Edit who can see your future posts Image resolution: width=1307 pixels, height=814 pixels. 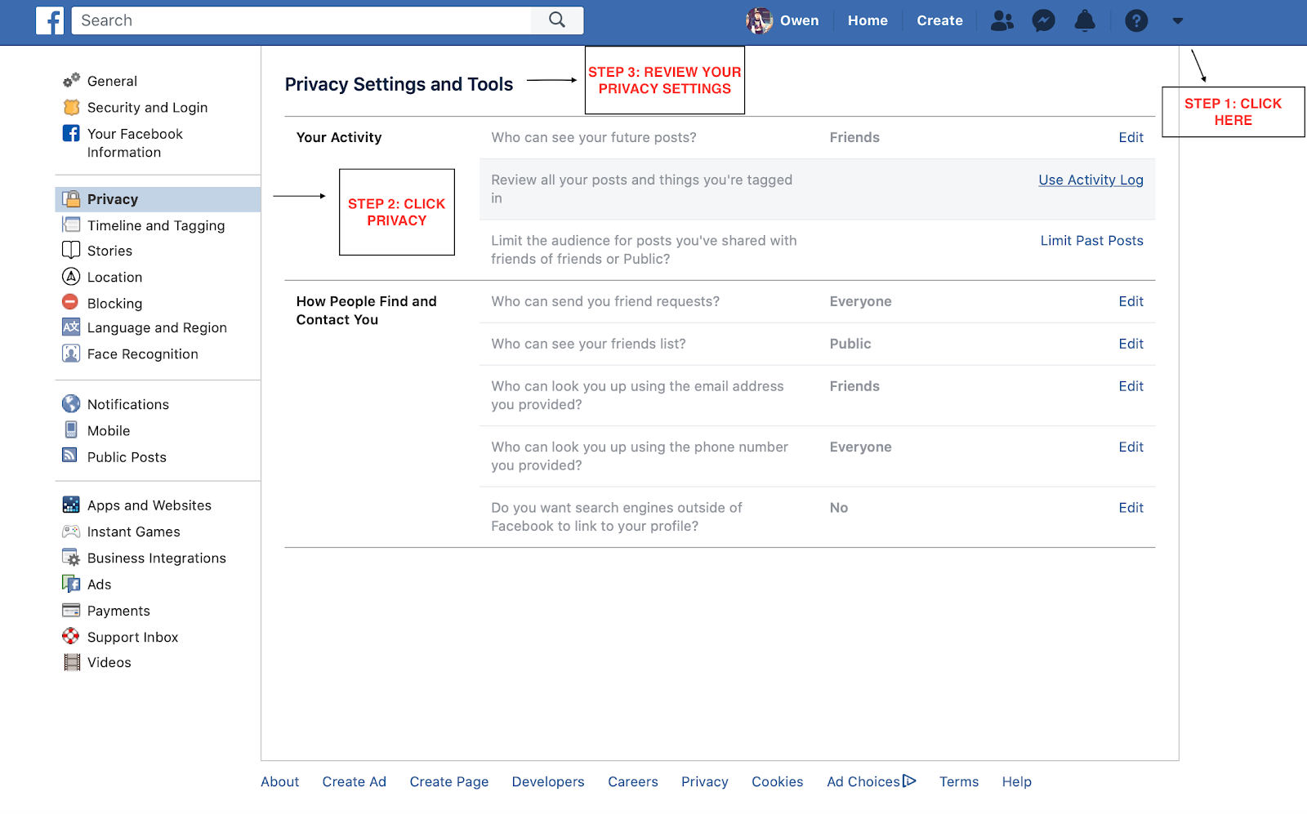pos(1131,137)
